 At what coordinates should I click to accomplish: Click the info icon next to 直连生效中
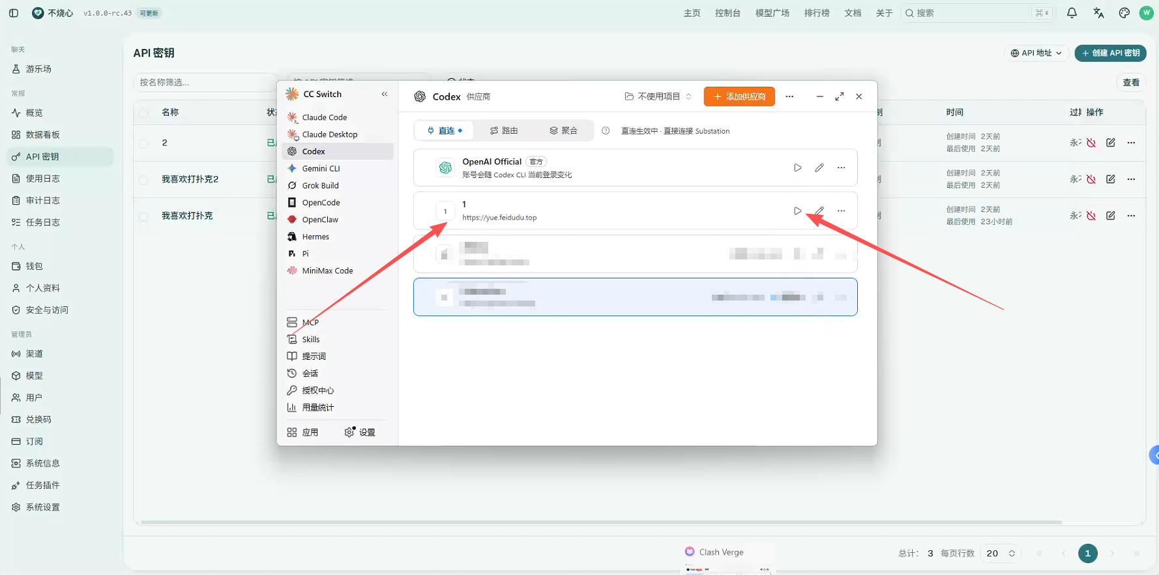pyautogui.click(x=606, y=130)
